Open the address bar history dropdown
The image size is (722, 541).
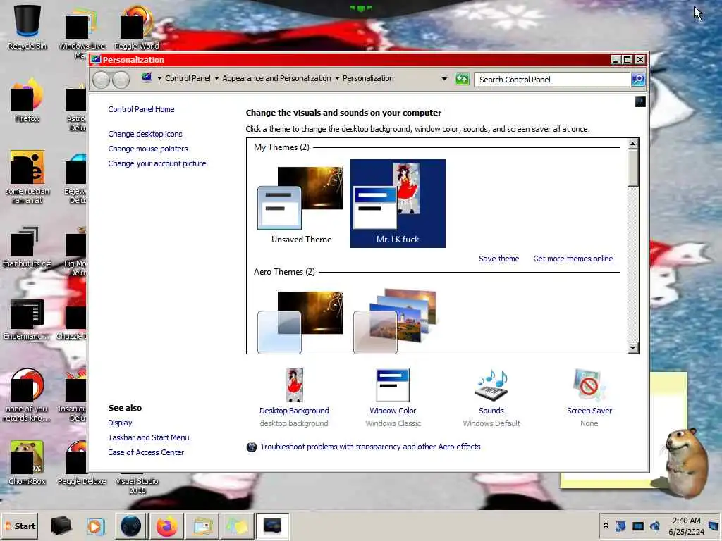coord(444,79)
